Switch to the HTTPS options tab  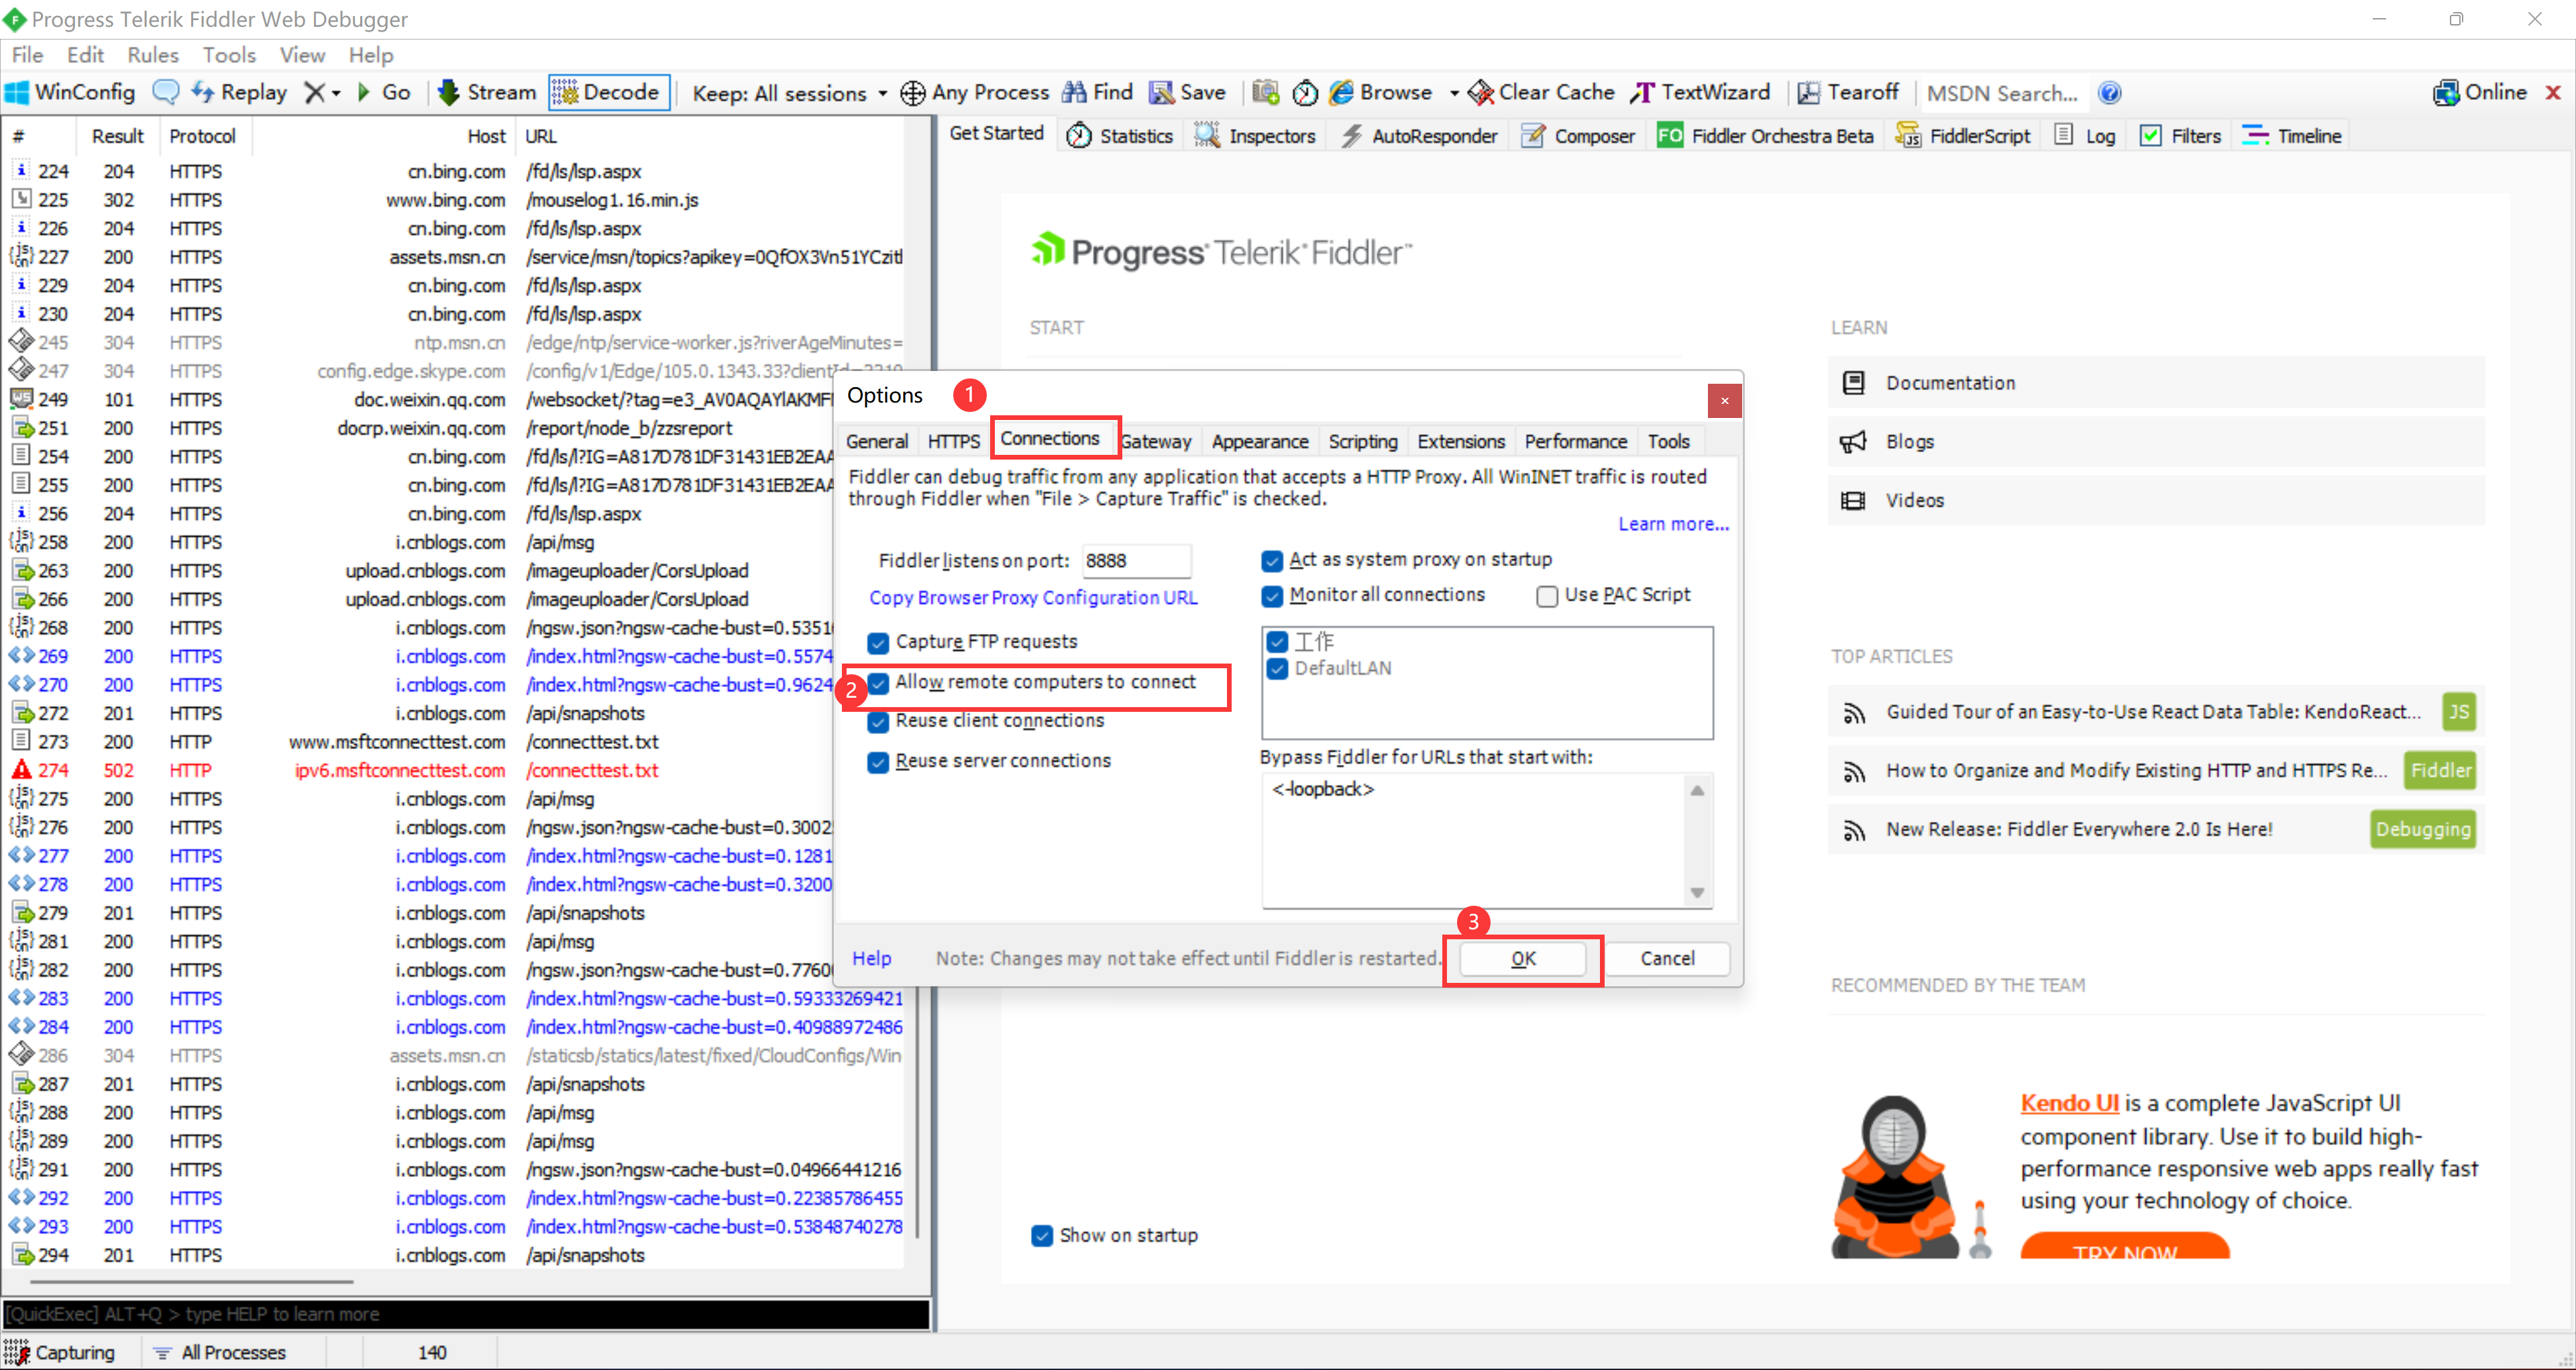coord(953,441)
